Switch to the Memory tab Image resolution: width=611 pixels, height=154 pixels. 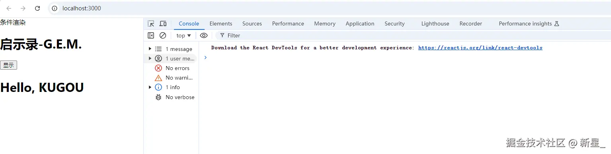point(325,23)
